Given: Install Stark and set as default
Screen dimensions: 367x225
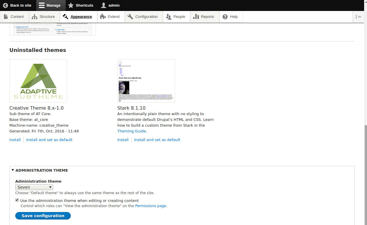Looking at the screenshot, I should pos(157,140).
